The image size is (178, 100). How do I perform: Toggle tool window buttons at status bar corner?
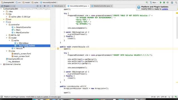pyautogui.click(x=2, y=97)
